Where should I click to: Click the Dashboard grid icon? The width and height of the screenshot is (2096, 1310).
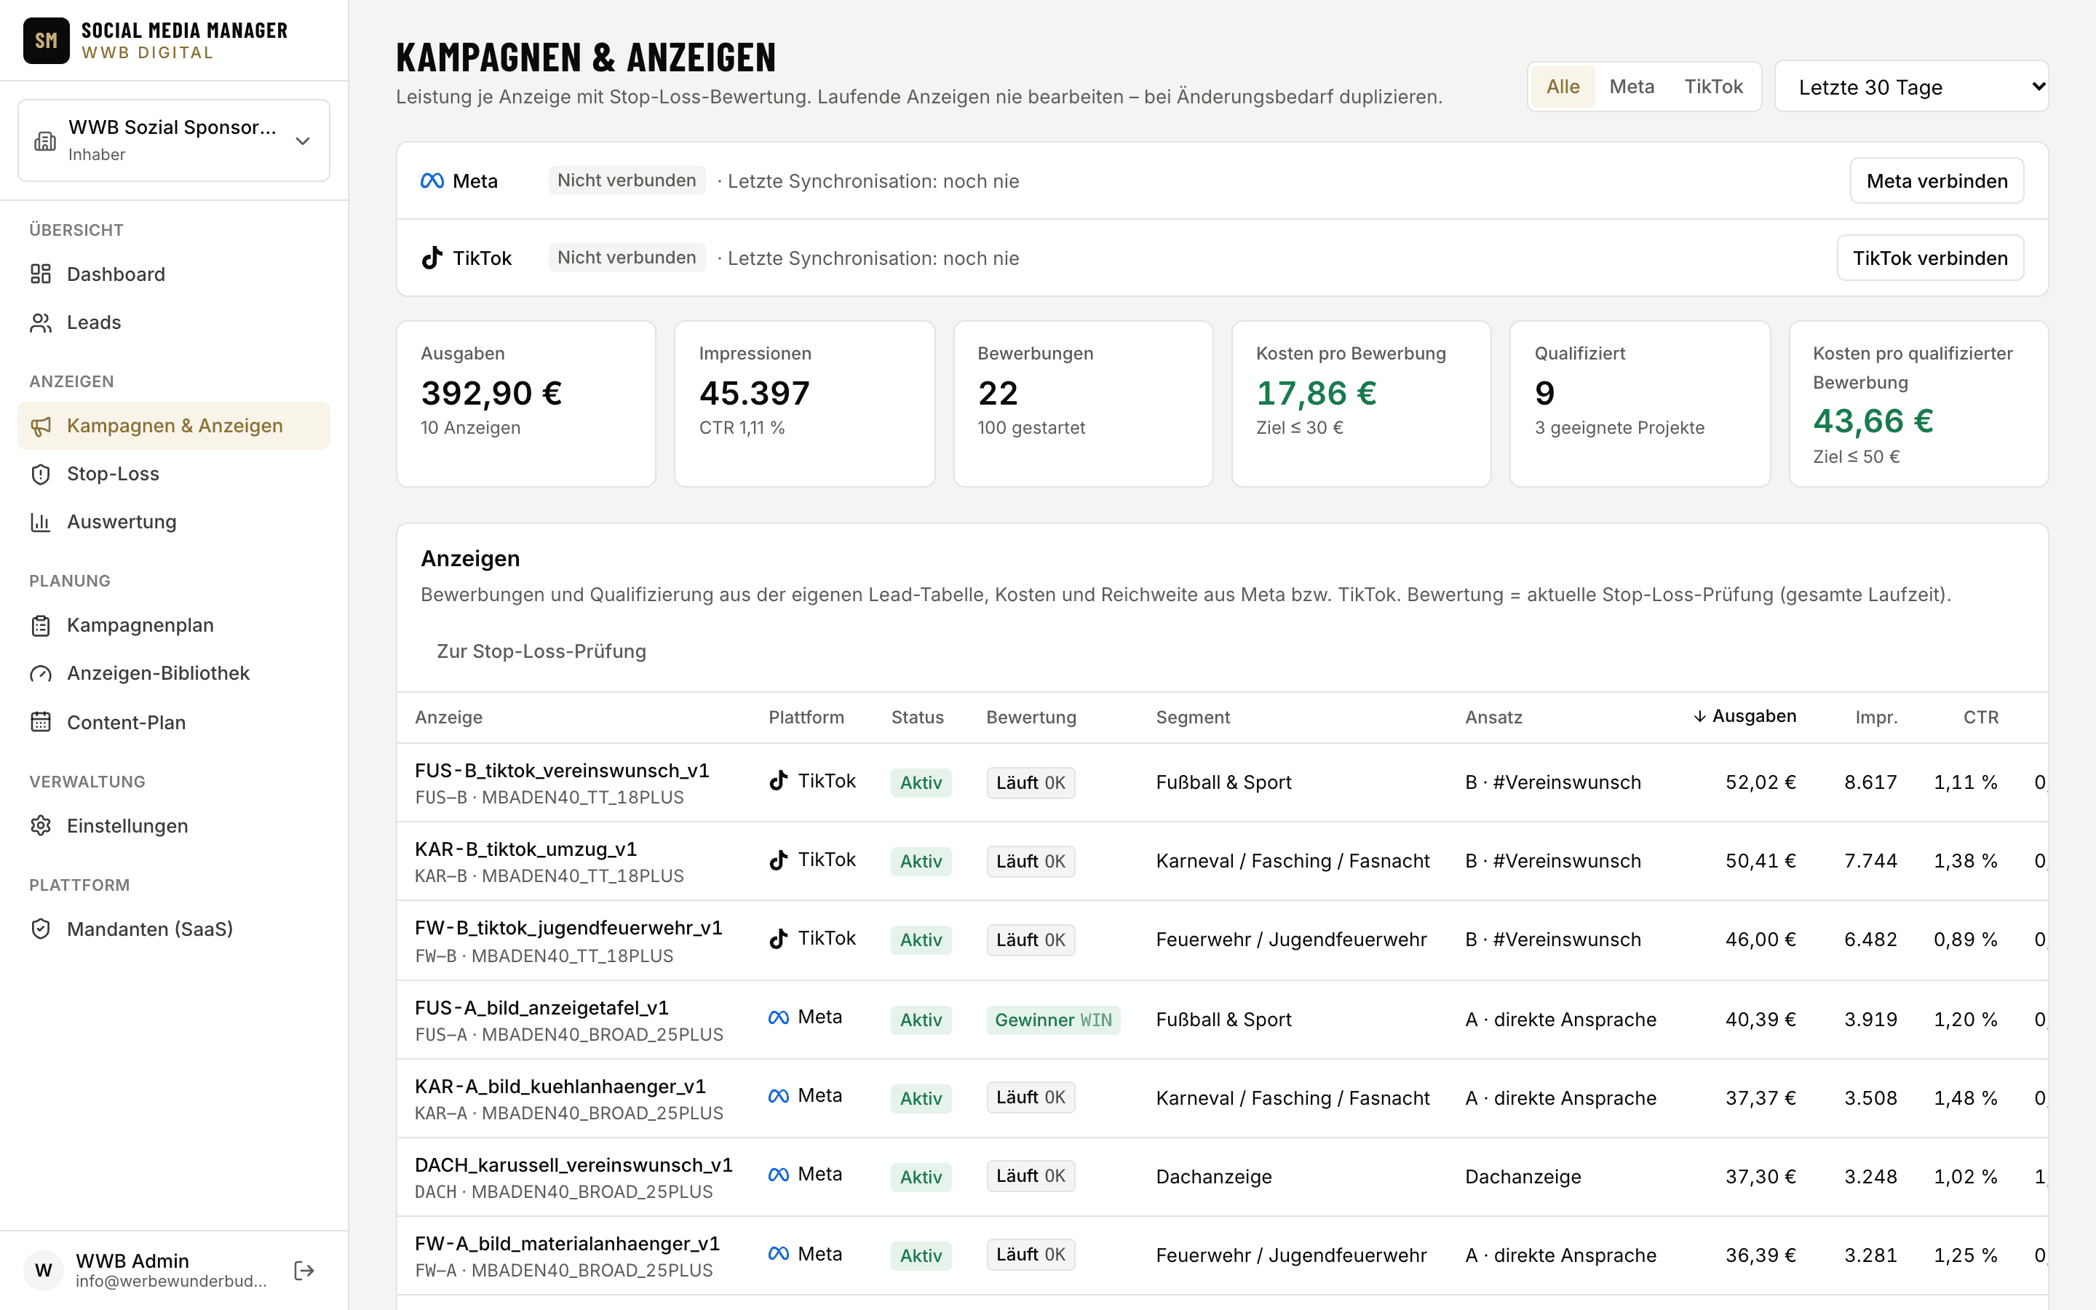pos(41,274)
